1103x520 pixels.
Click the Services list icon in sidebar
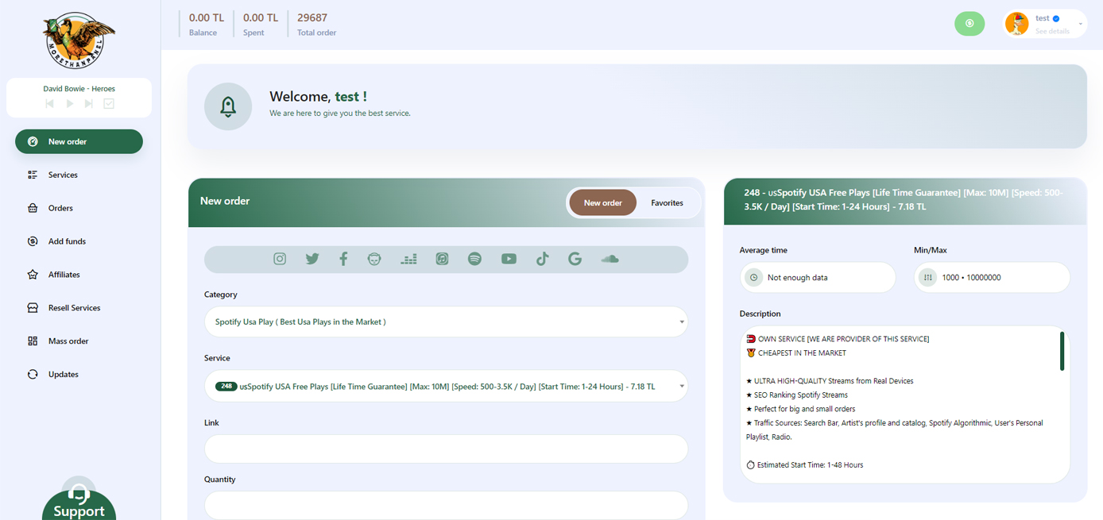33,175
